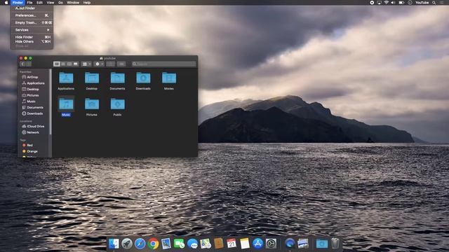Select the Pictures folder icon

(92, 104)
